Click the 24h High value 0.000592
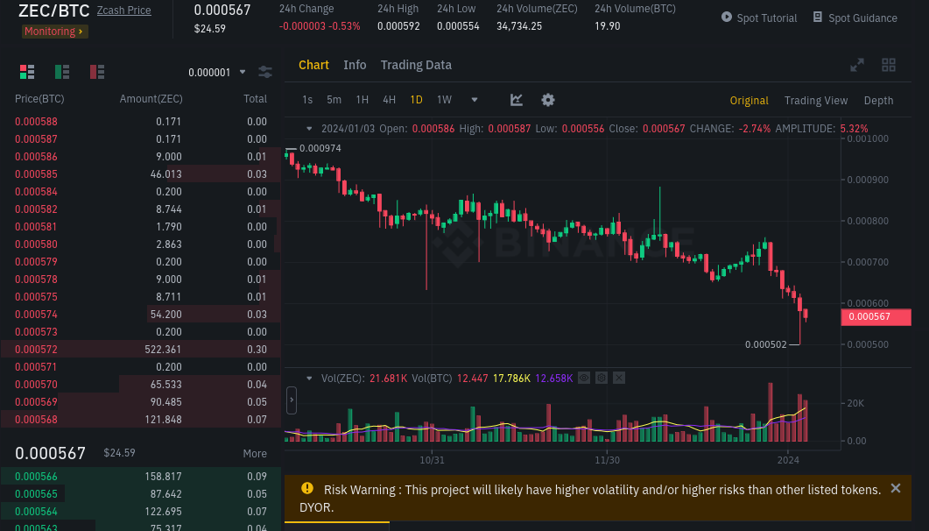The width and height of the screenshot is (929, 531). 398,26
